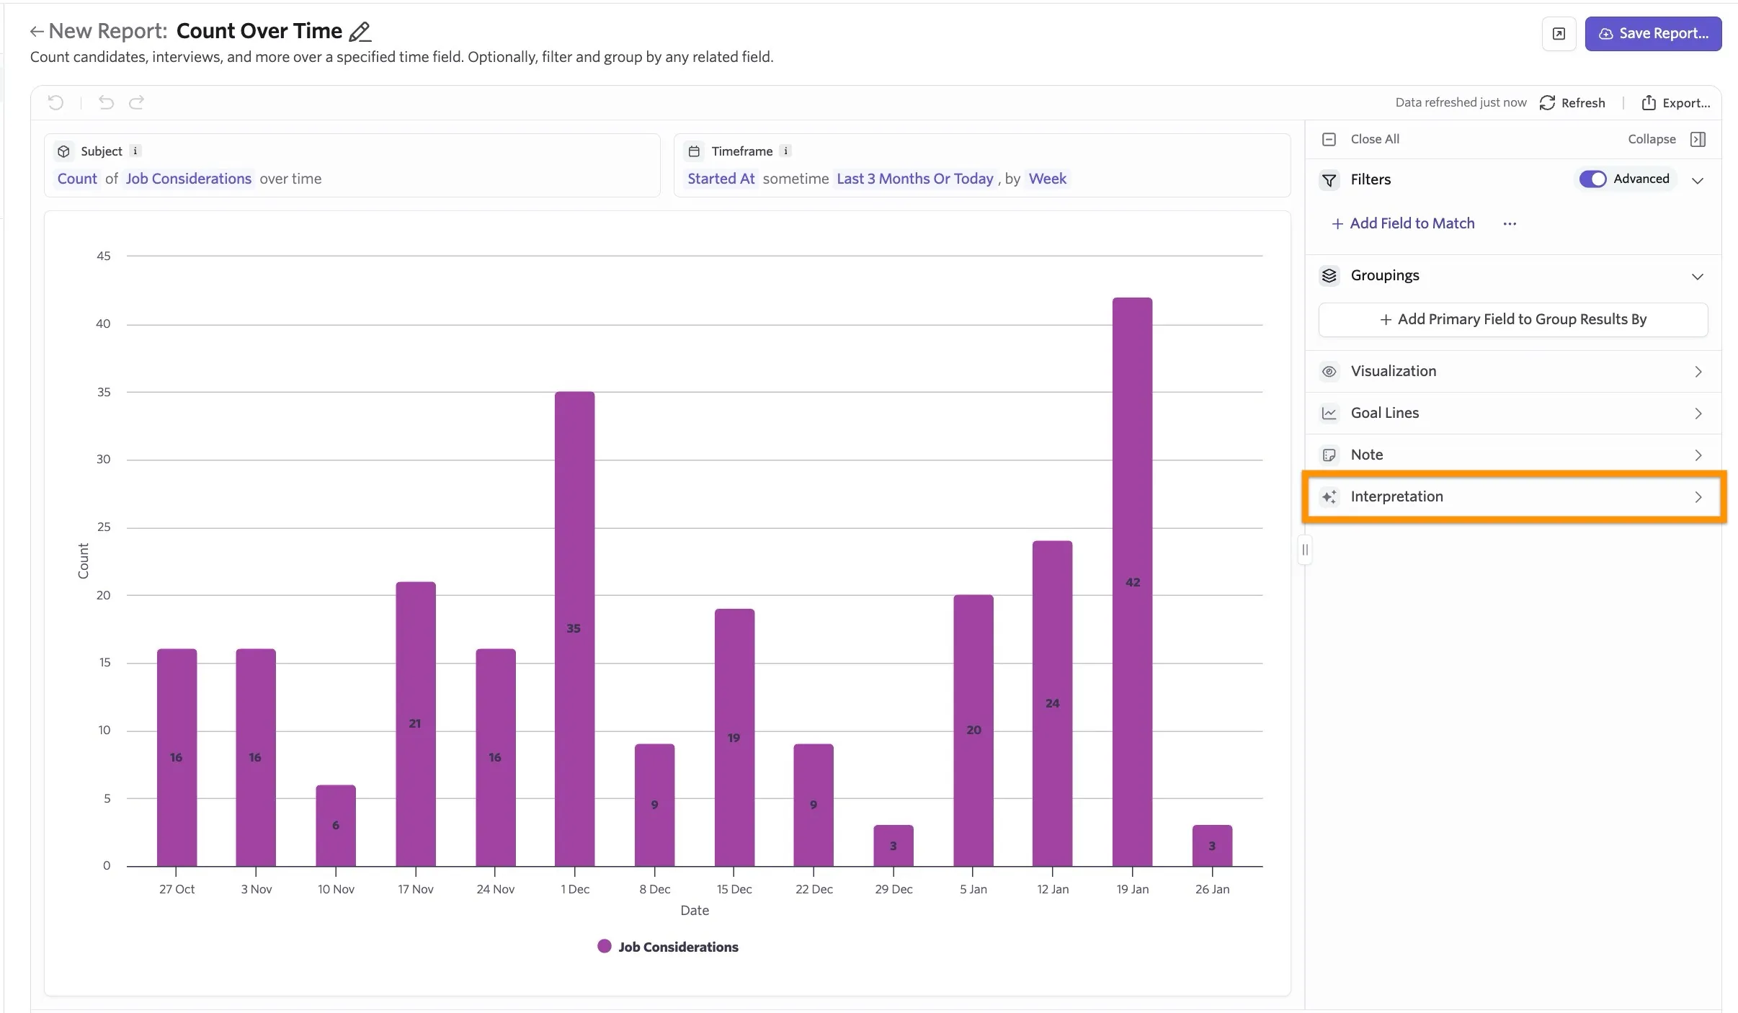Click the Save Report button
Viewport: 1738px width, 1013px height.
[x=1653, y=34]
